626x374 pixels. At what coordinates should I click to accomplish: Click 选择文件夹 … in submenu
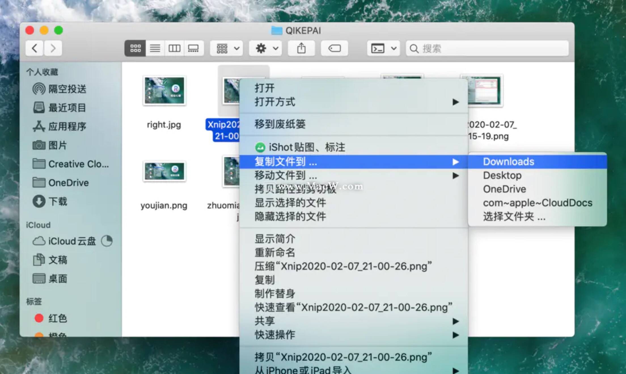pos(514,217)
